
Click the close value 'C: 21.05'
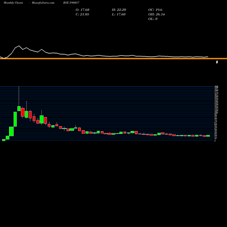click(x=82, y=15)
